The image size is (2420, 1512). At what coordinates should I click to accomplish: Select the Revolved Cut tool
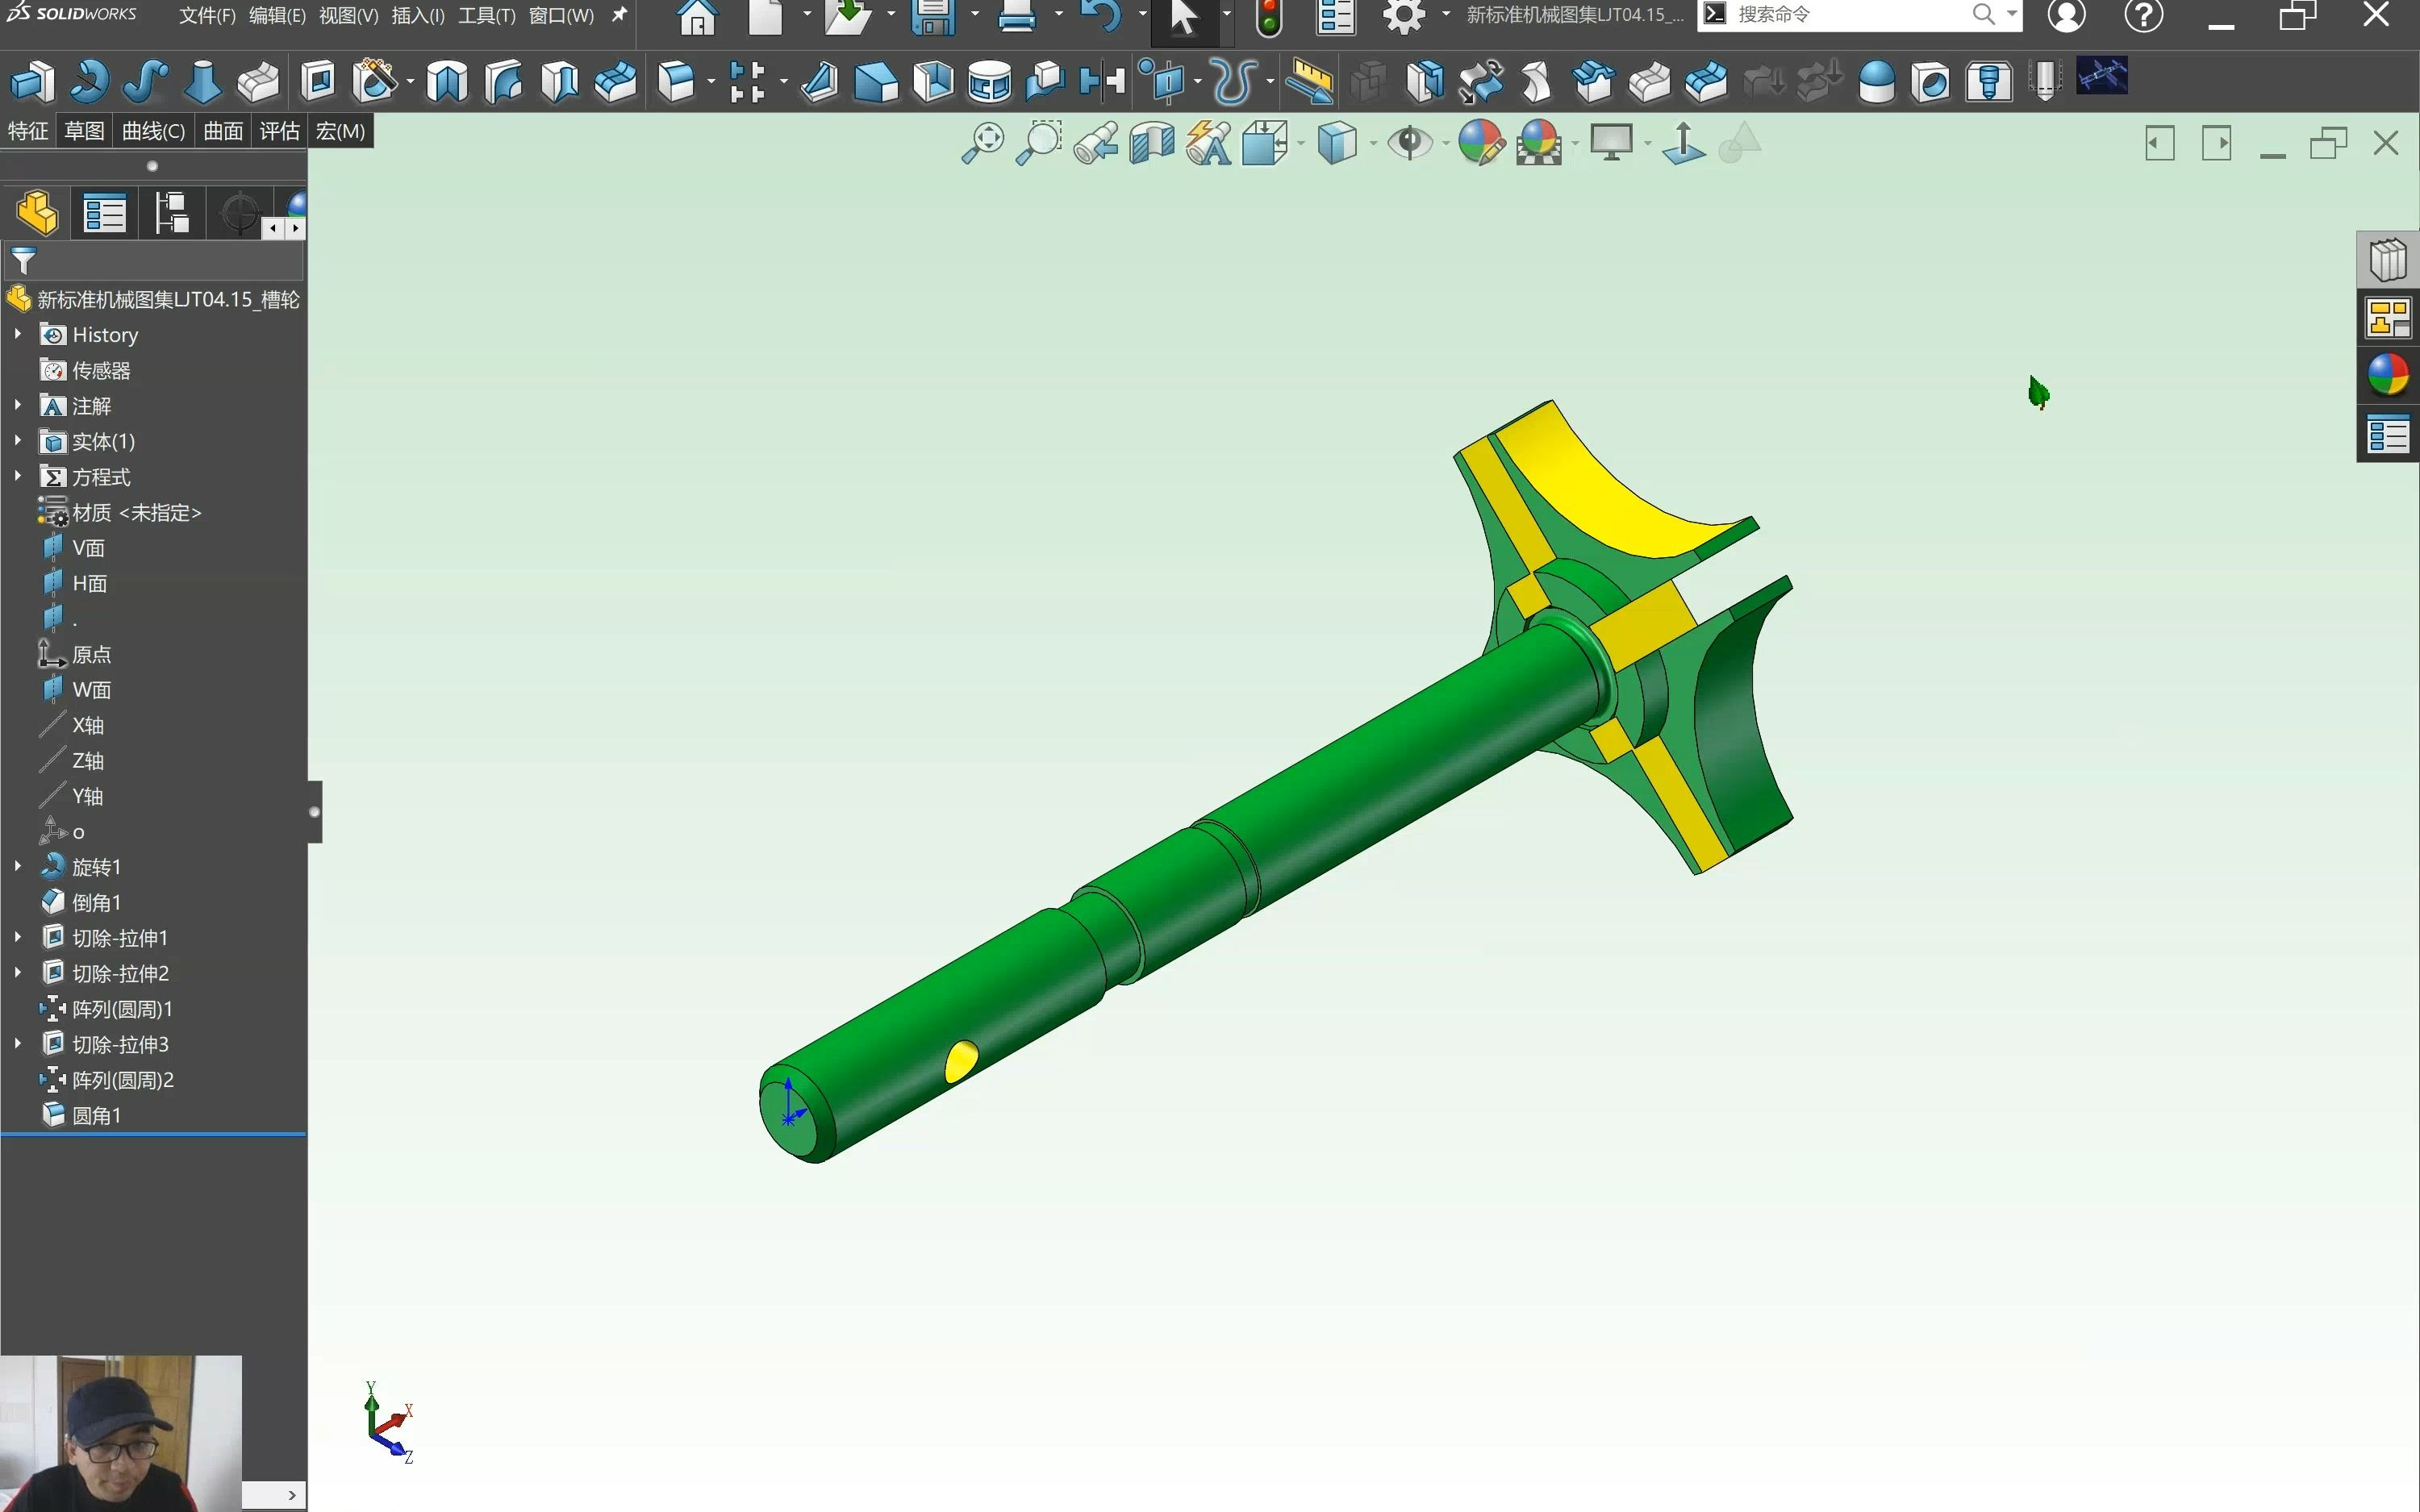(447, 81)
